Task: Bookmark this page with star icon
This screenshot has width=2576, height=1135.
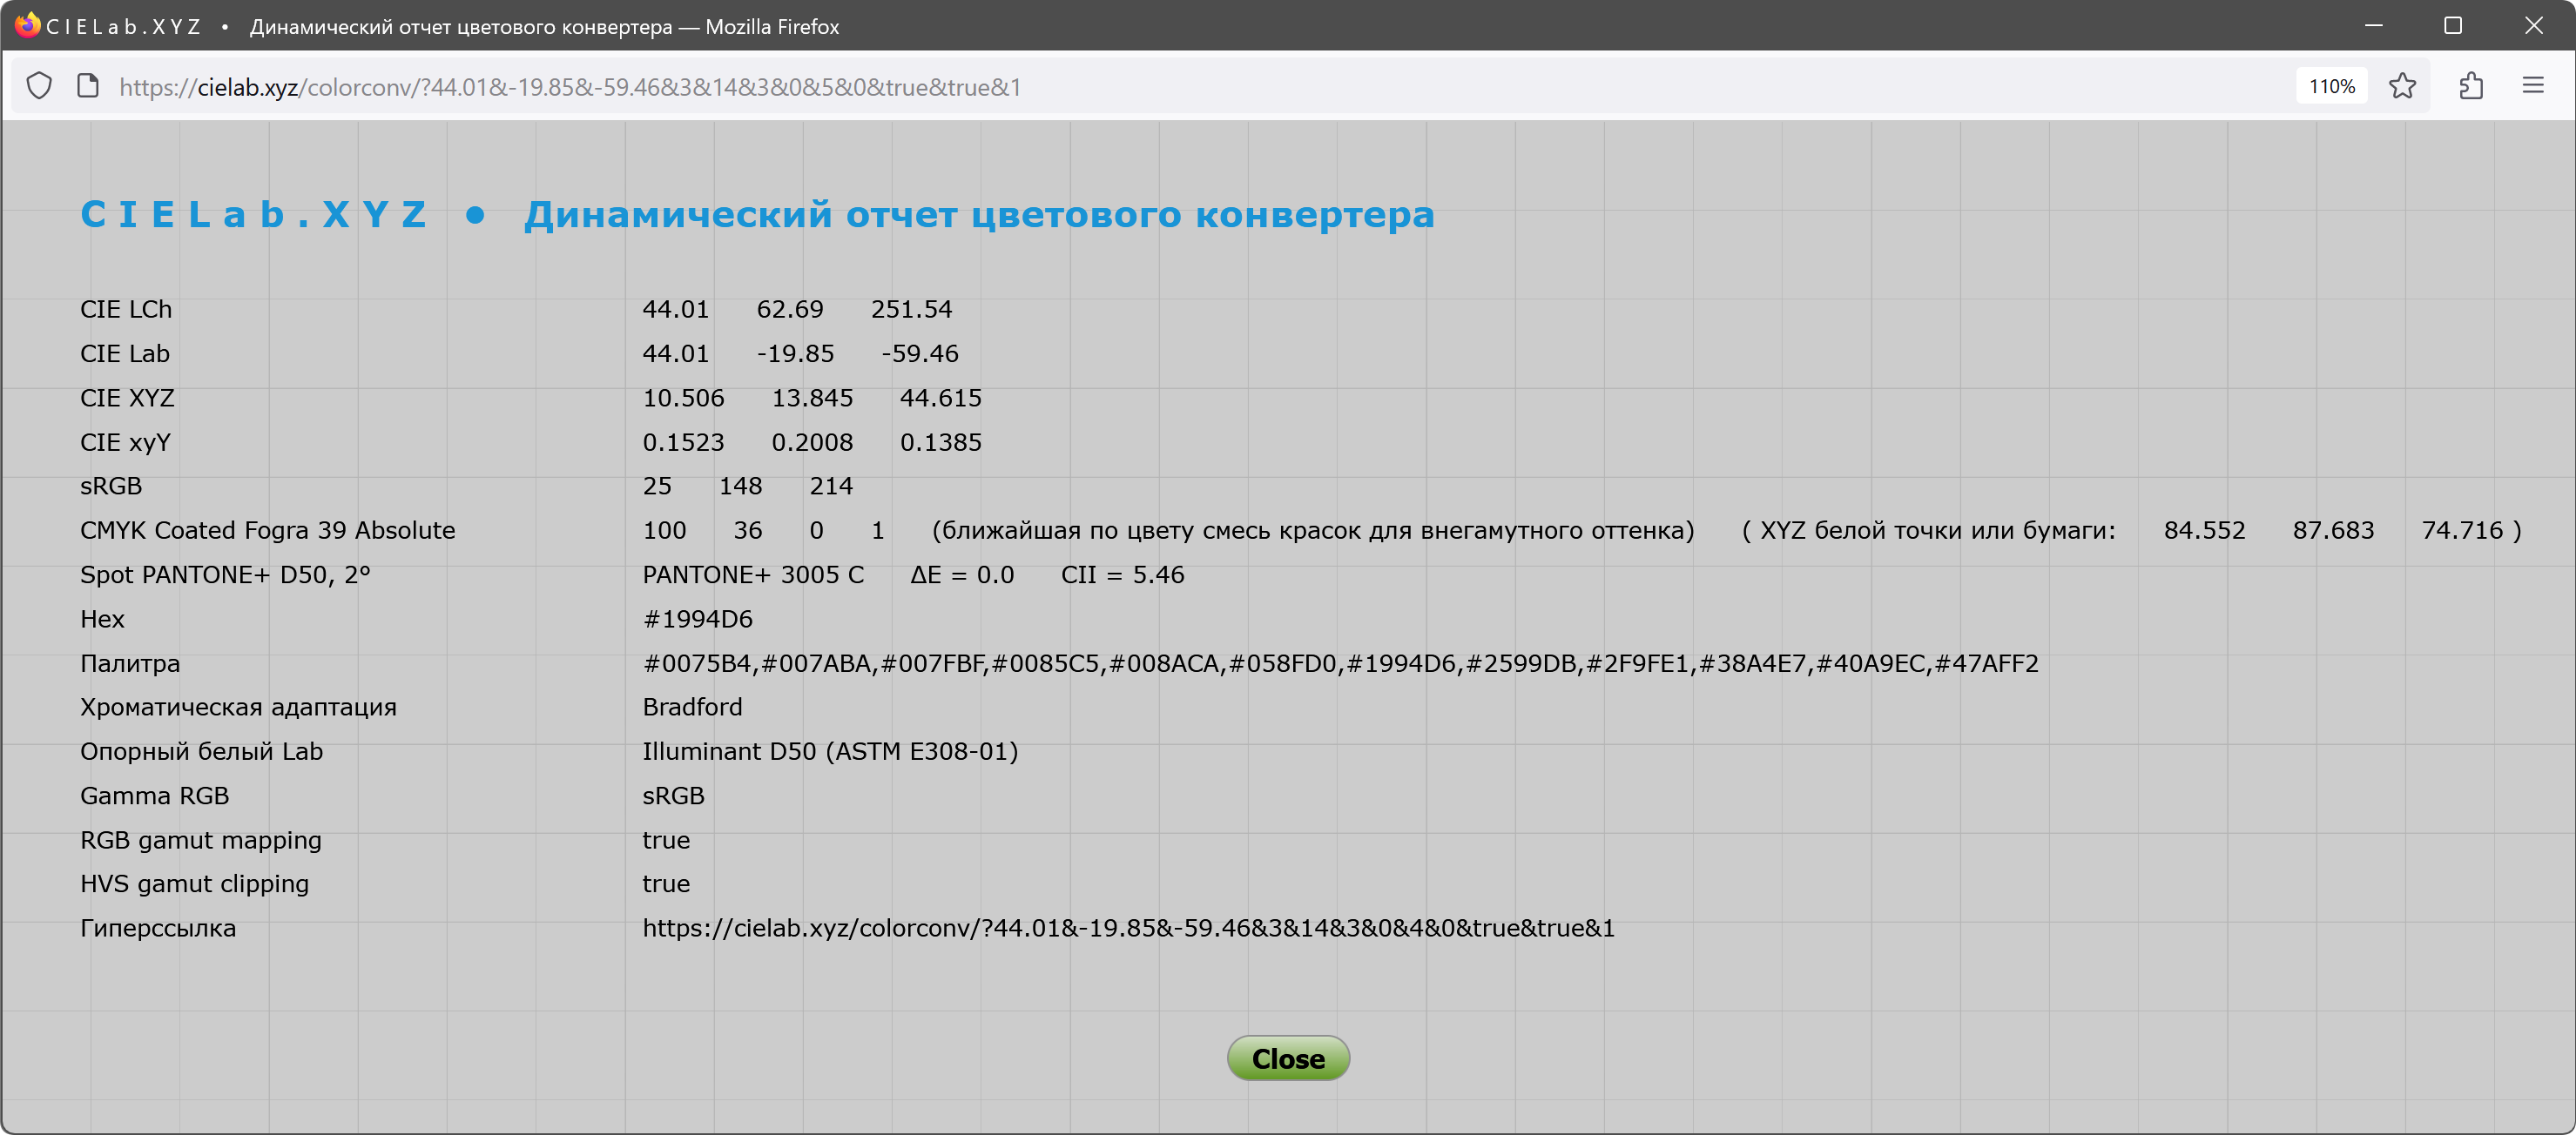Action: click(x=2402, y=87)
